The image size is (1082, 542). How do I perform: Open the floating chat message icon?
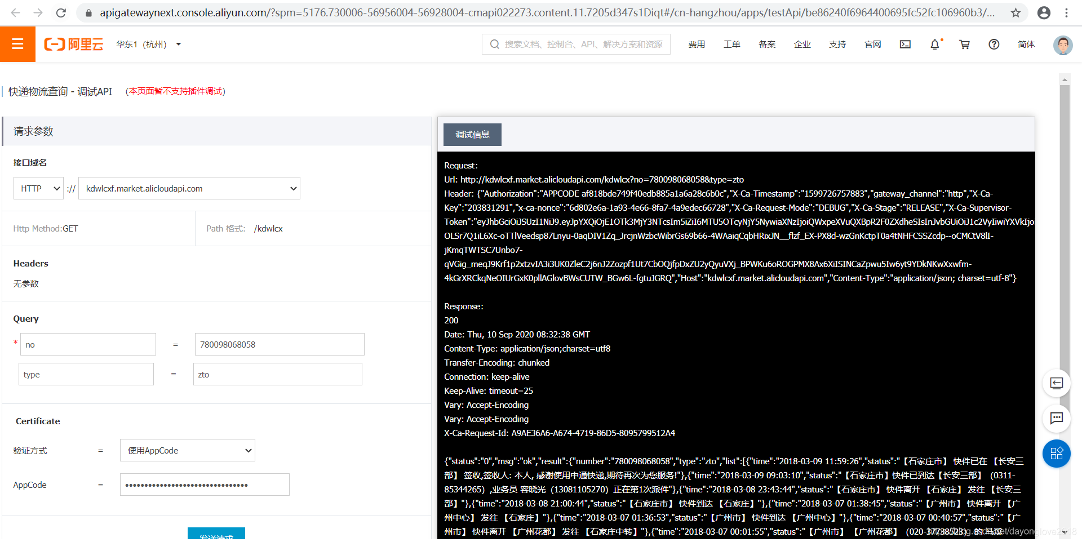(1057, 418)
